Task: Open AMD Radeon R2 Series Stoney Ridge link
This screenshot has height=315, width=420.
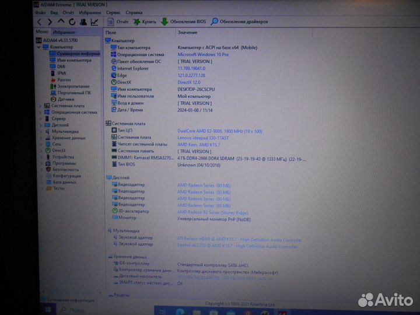Action: pos(212,213)
